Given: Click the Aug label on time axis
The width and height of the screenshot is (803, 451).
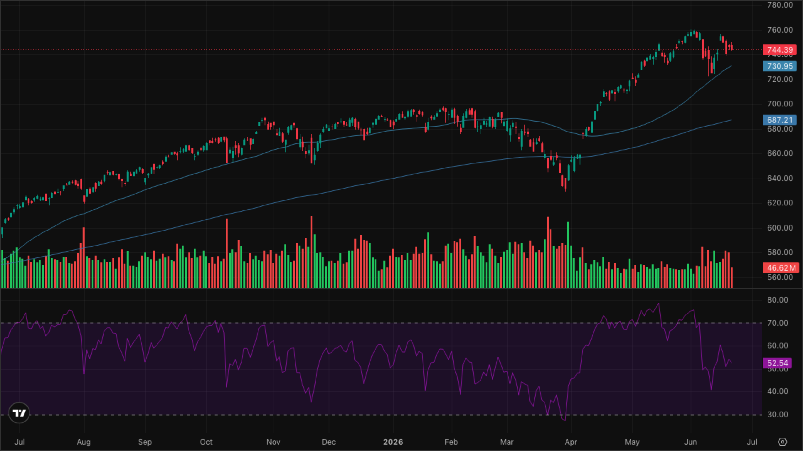Looking at the screenshot, I should tap(84, 442).
